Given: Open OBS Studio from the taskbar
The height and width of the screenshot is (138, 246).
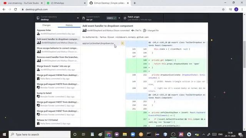Looking at the screenshot, I should coord(173,135).
